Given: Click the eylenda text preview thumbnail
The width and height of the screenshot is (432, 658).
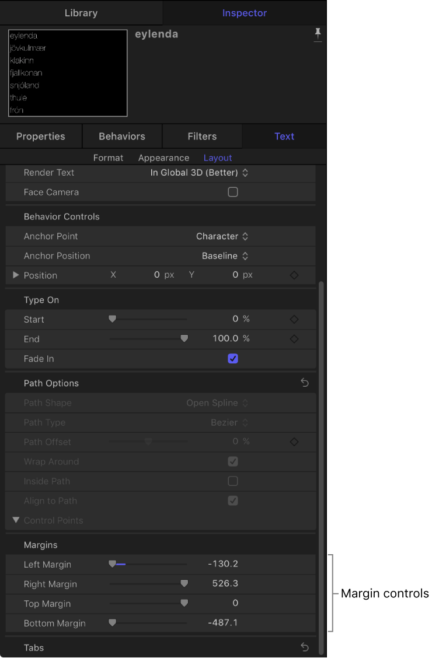Looking at the screenshot, I should 67,73.
